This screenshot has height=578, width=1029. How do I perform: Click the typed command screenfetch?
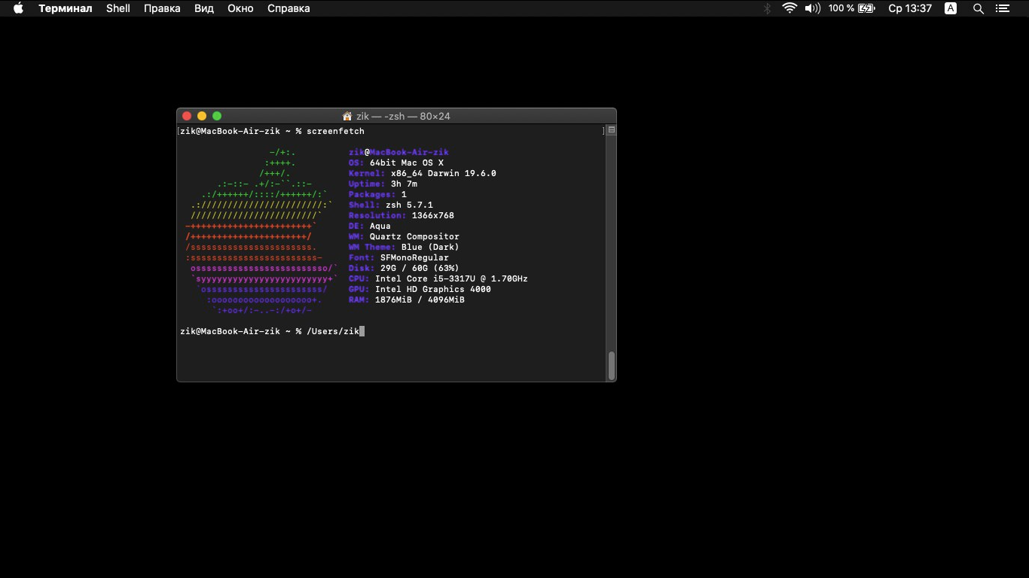click(x=335, y=131)
